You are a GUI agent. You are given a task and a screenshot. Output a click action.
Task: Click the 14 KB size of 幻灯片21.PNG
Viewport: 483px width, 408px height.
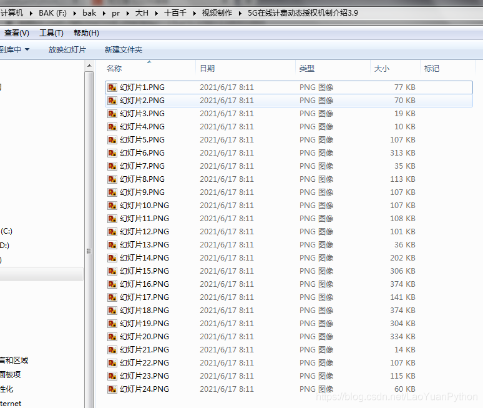(x=405, y=350)
